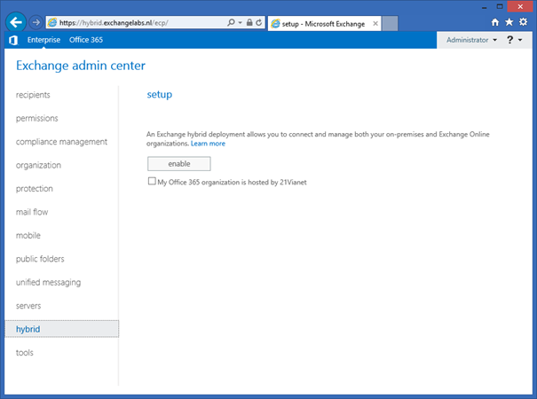This screenshot has height=399, width=537.
Task: Click the enable hybrid button
Action: point(179,164)
